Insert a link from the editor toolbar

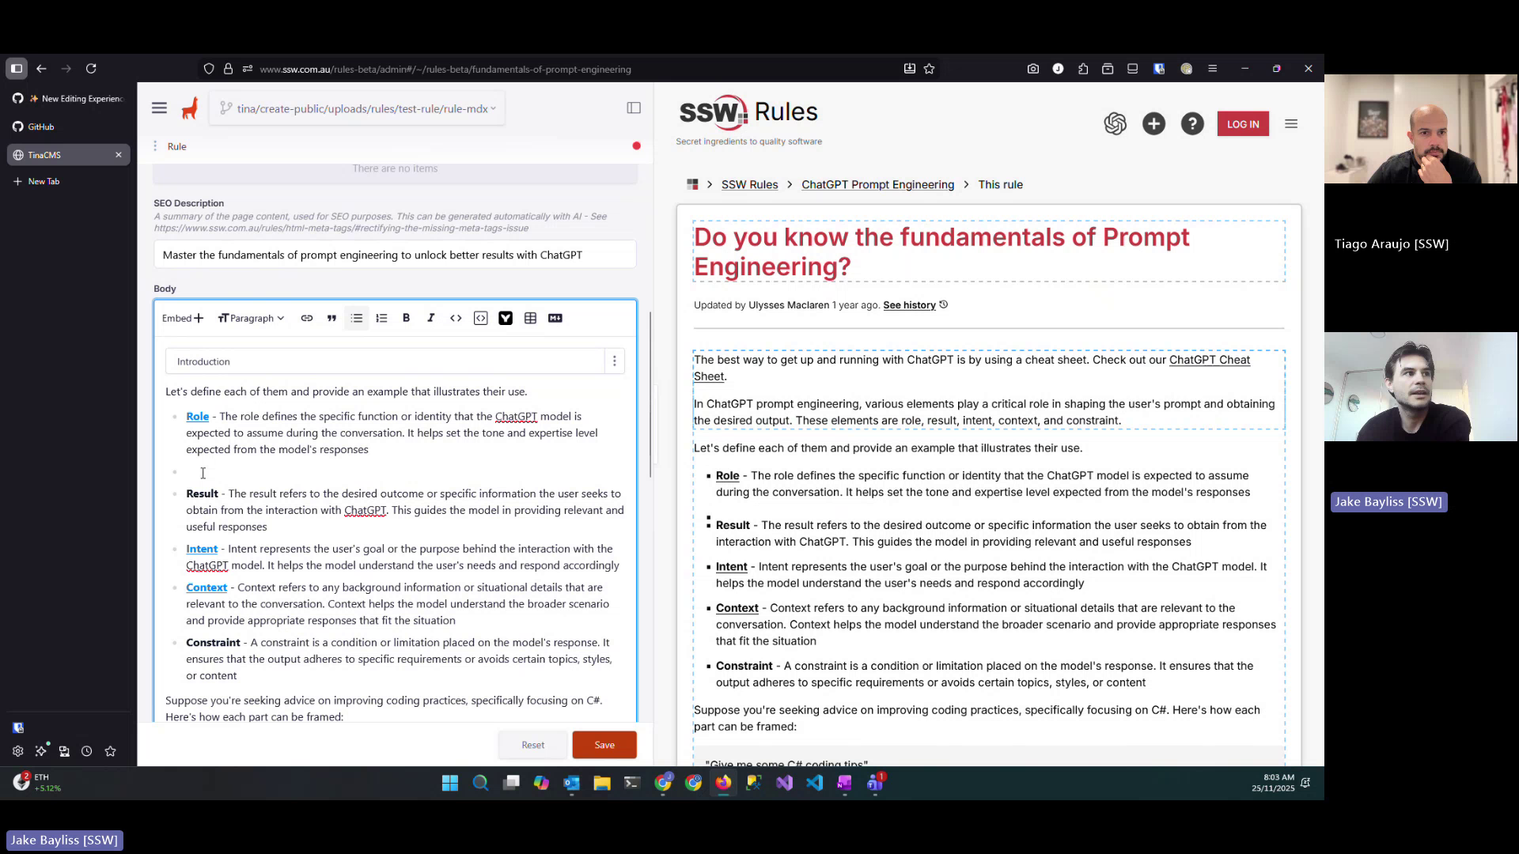click(x=307, y=319)
